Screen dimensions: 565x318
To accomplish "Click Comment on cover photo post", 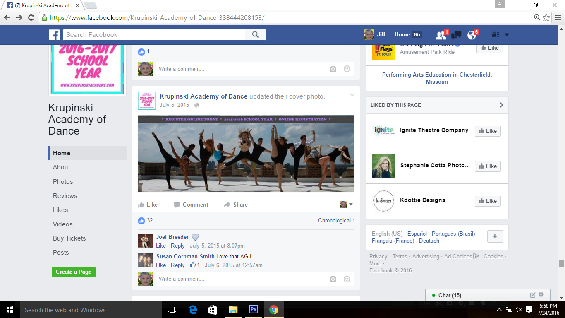I will (x=191, y=205).
